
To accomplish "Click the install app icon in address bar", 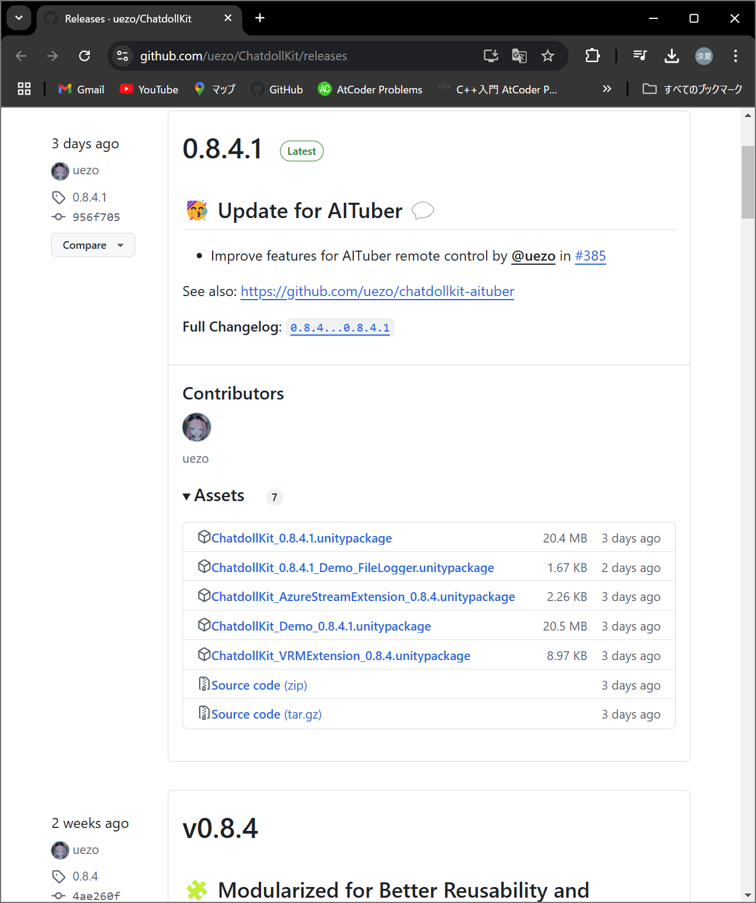I will [491, 56].
